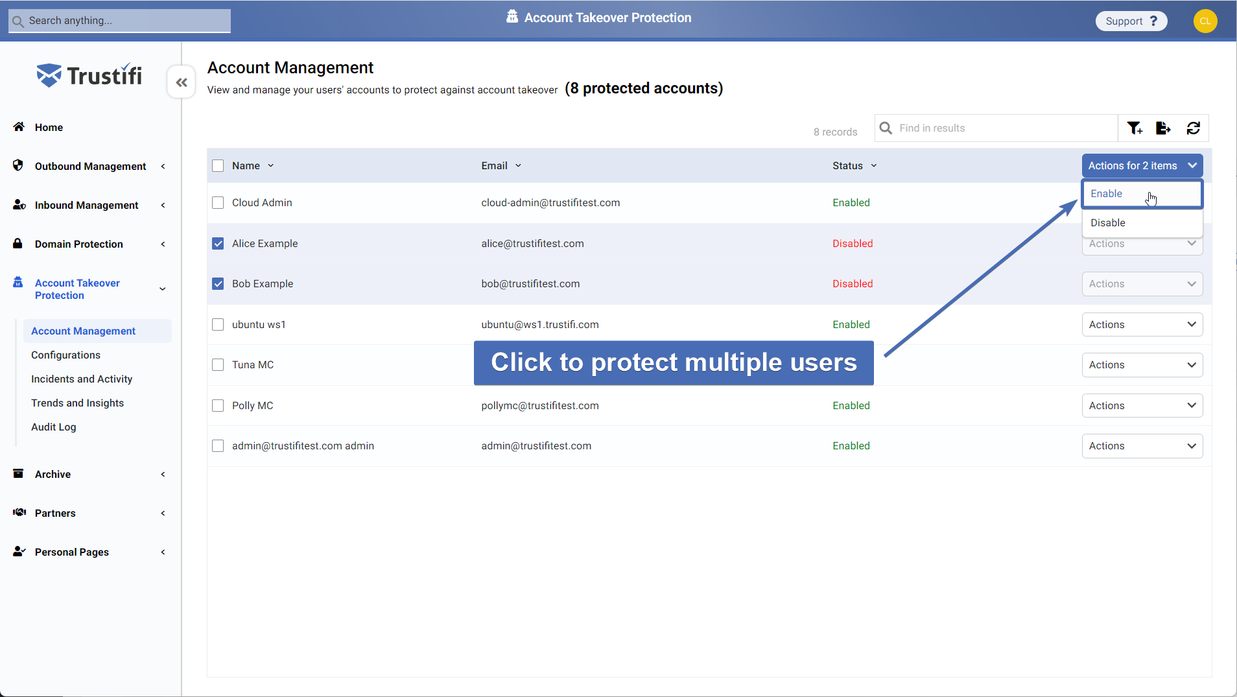Click the Home icon in sidebar
Viewport: 1237px width, 697px height.
19,126
